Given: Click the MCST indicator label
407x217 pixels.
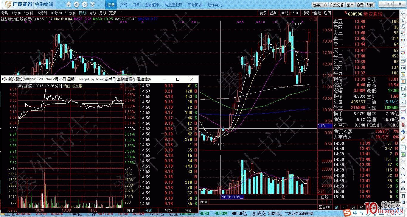Looking at the screenshot, I should click(204, 202).
